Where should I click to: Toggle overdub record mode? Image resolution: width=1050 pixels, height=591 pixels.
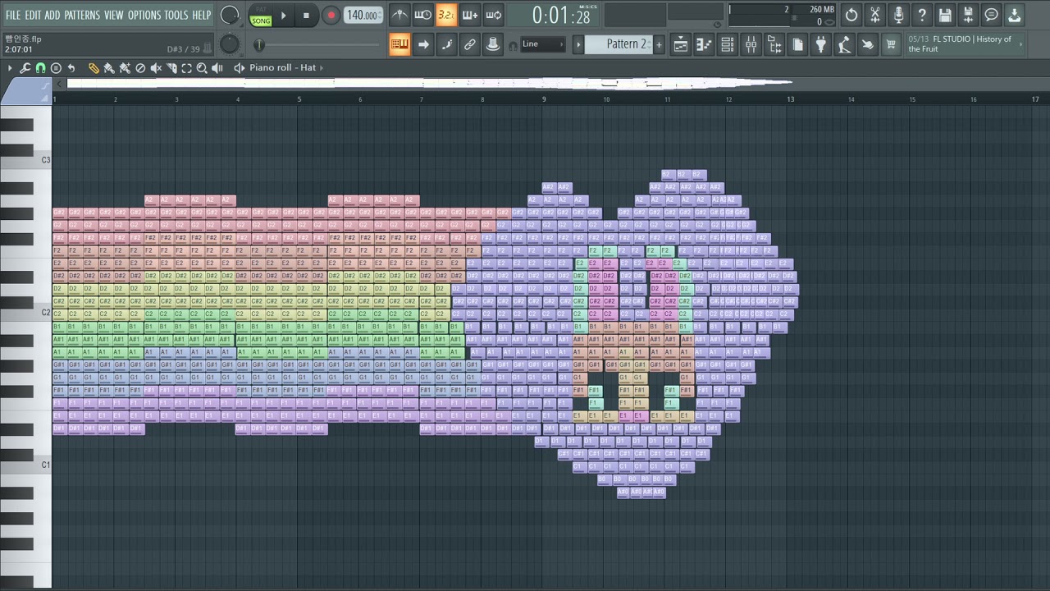470,15
